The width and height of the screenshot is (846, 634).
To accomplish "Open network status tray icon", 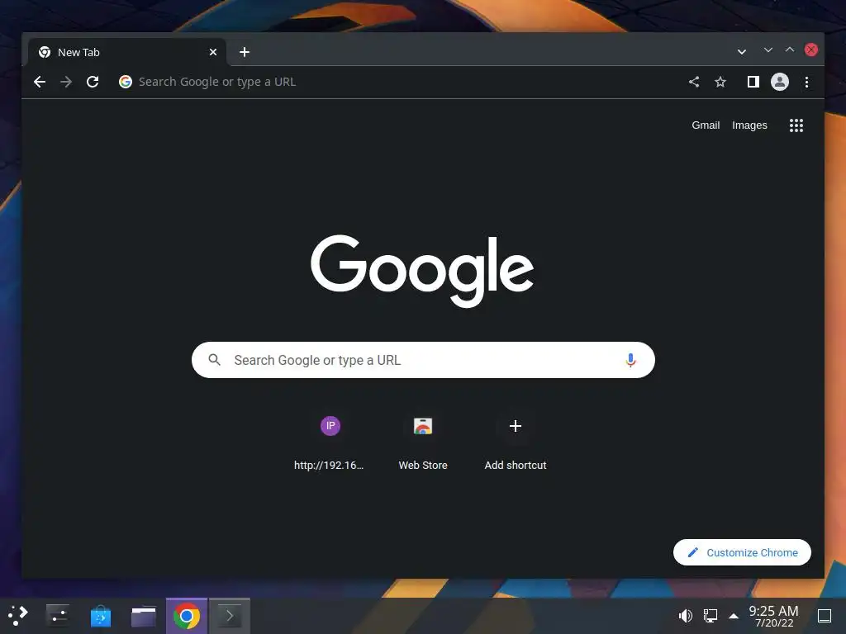I will coord(710,616).
